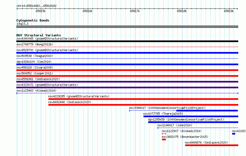Select the blue dgv1285e59 variant bar
Image resolution: width=246 pixels, height=156 pixels.
[x=193, y=122]
